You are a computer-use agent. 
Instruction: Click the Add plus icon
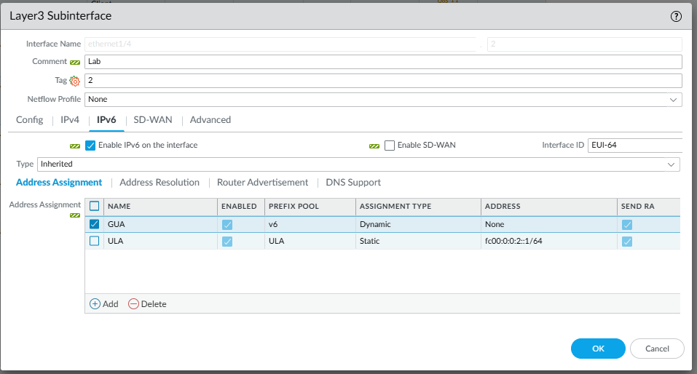pos(95,304)
